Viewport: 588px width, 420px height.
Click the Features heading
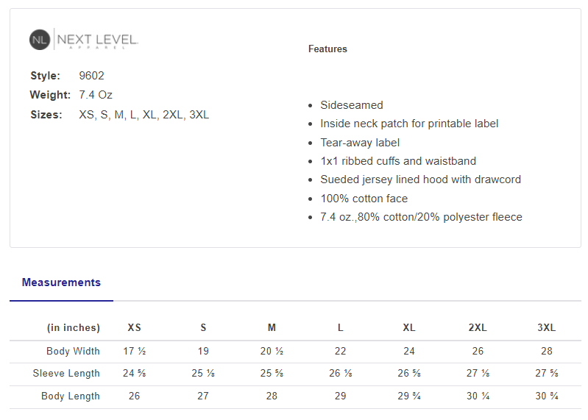point(327,49)
